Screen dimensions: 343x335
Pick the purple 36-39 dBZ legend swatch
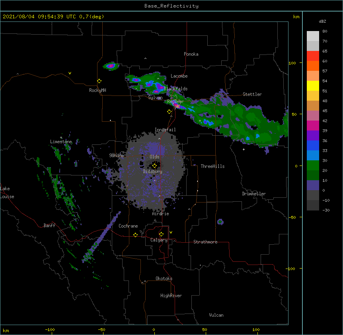313,136
